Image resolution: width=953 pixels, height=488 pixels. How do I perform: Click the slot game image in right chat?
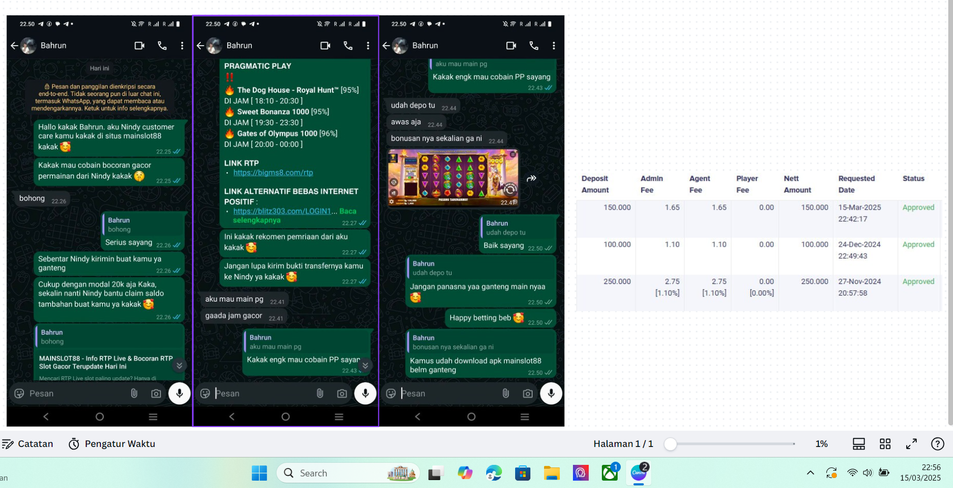pyautogui.click(x=453, y=178)
